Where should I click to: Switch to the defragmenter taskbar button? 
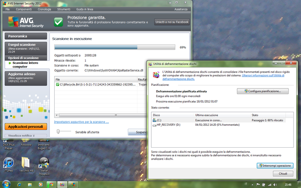(x=62, y=185)
